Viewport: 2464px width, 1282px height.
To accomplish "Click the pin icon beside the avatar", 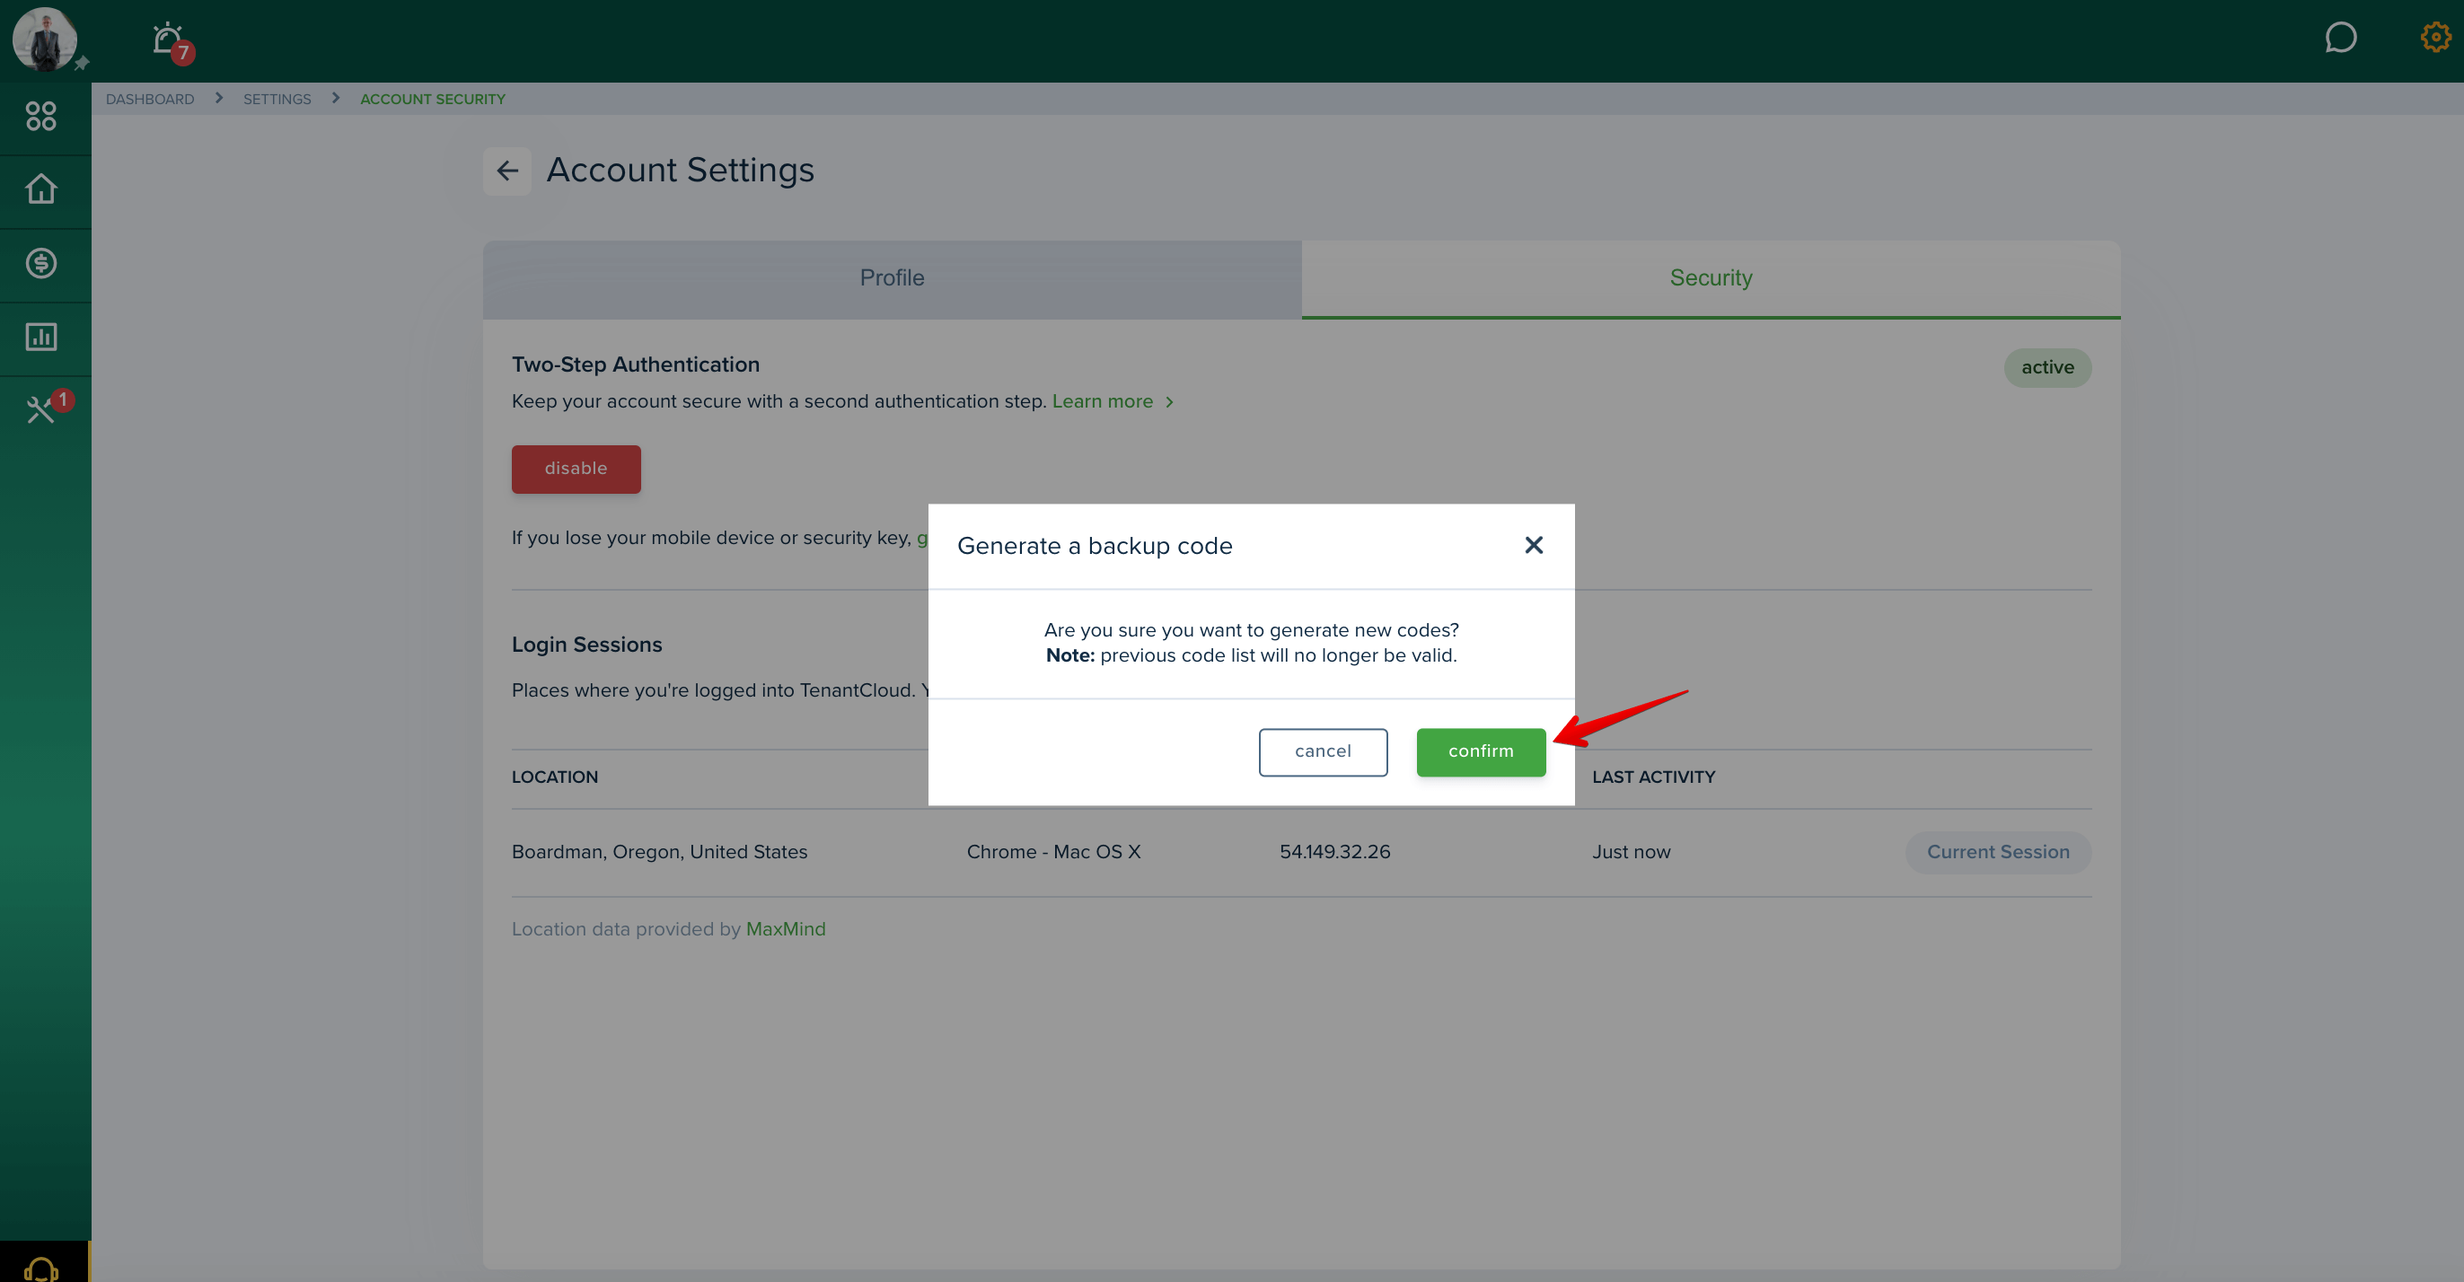I will (83, 63).
